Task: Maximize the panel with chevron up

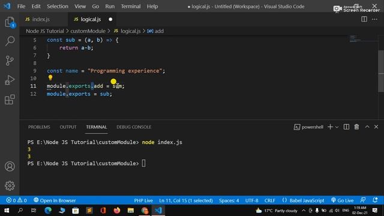Action: point(367,127)
